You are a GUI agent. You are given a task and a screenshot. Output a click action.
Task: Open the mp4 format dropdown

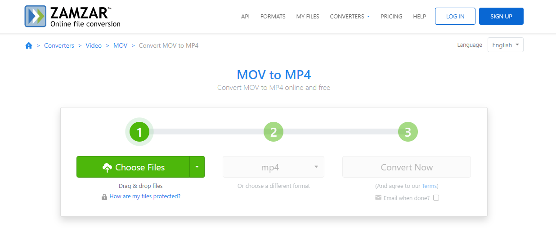pyautogui.click(x=274, y=167)
